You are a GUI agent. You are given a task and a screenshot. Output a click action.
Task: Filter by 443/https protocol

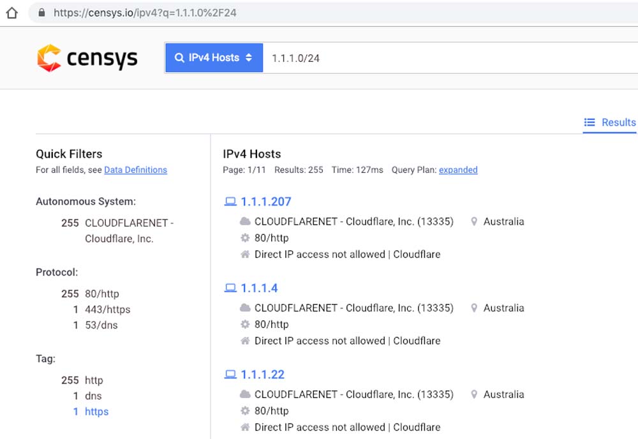tap(107, 309)
